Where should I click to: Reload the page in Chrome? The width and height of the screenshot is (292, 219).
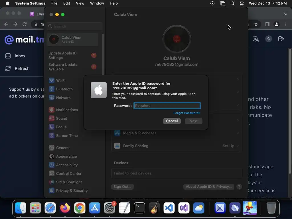pos(25,24)
